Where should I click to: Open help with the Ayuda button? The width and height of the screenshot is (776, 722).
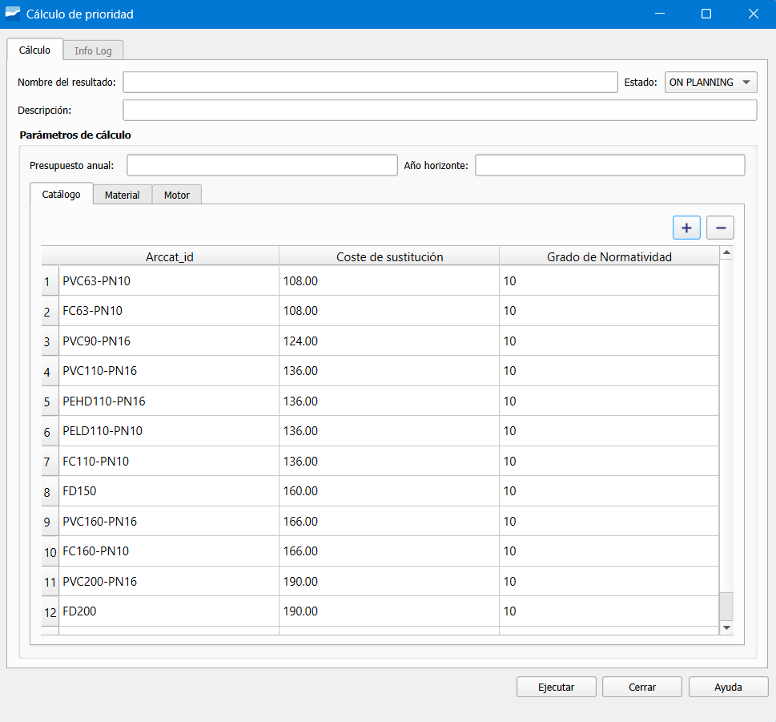728,687
